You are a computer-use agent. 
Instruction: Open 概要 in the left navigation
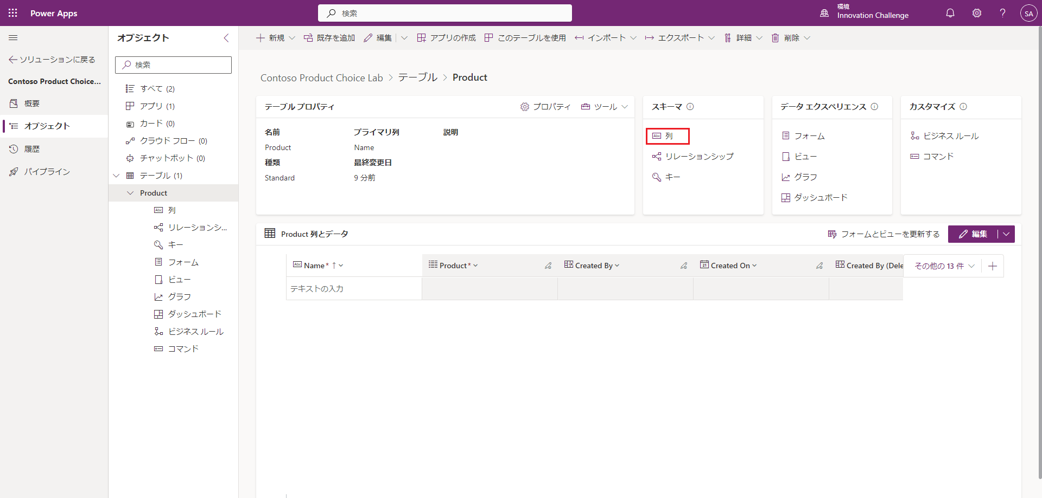pyautogui.click(x=54, y=104)
